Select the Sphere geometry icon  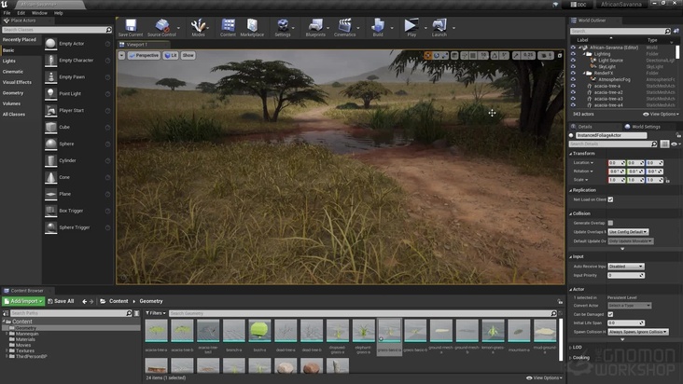[51, 144]
